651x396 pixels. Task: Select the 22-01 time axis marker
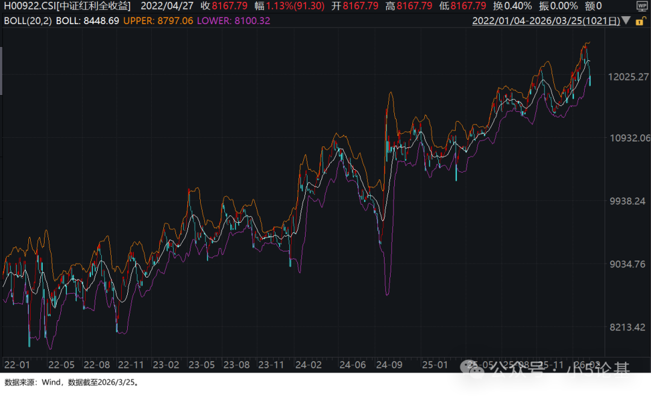pos(17,365)
